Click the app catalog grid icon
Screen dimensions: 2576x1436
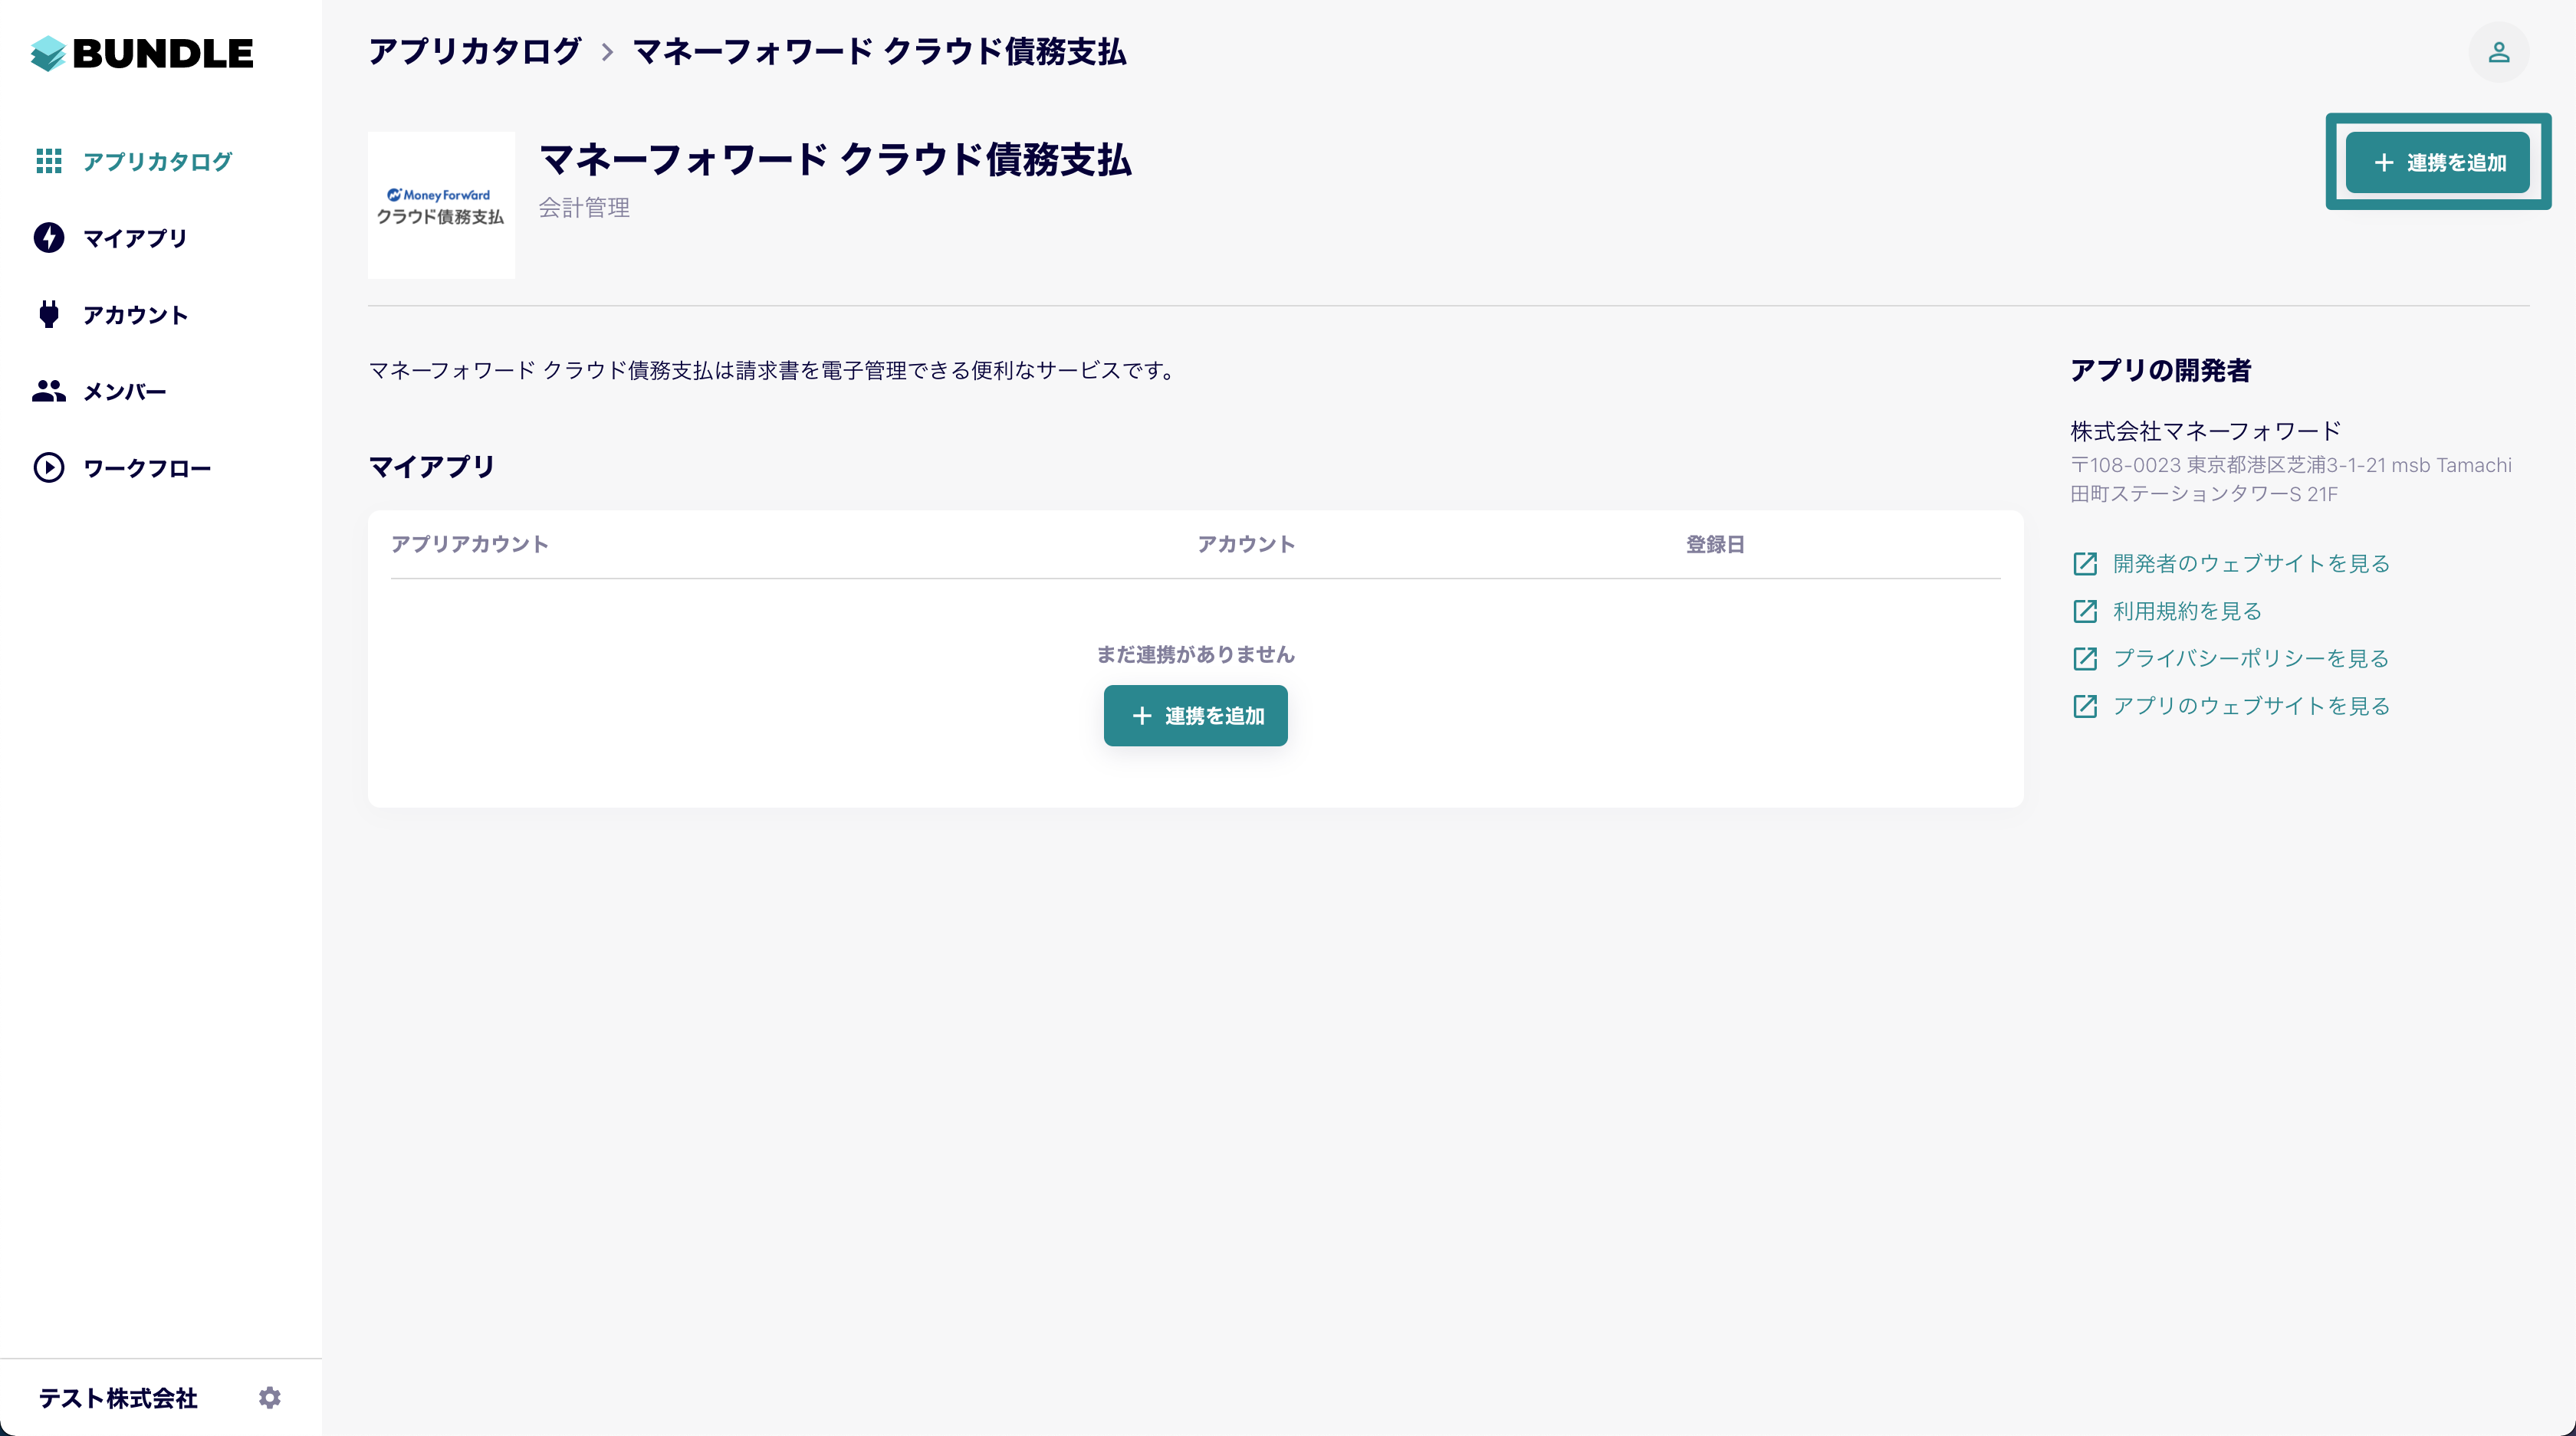click(x=49, y=161)
